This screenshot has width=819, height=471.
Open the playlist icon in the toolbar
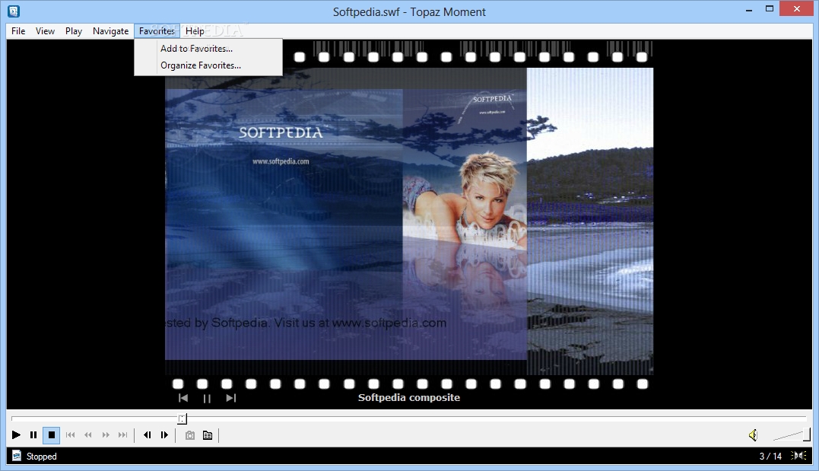click(208, 435)
